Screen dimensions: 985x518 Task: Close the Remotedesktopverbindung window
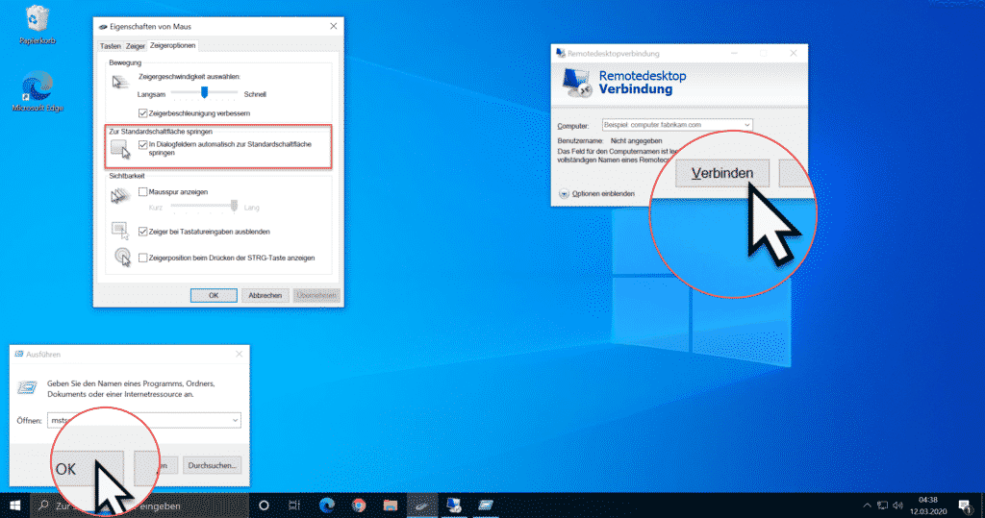coord(794,54)
